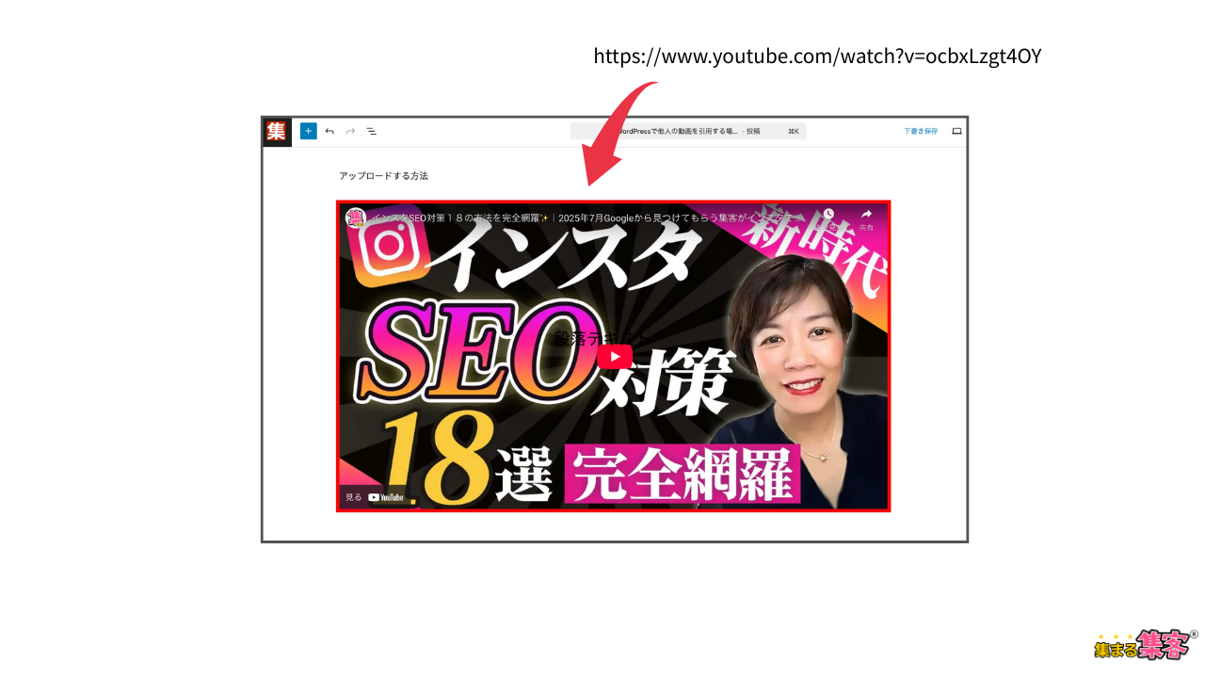Click the red 集 site logo icon
Image resolution: width=1205 pixels, height=678 pixels.
[x=276, y=131]
